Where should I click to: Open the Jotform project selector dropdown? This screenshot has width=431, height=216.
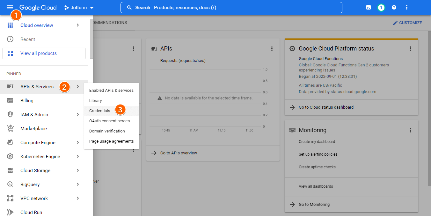(79, 8)
